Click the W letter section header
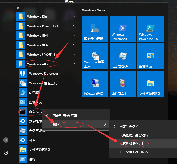Viewport: 177px width, 164px height. (x=18, y=8)
